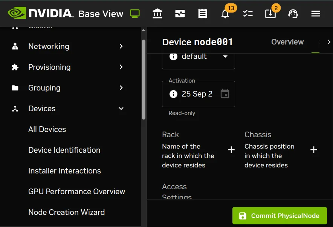Click the NVIDIA logo
The height and width of the screenshot is (227, 333).
(40, 13)
